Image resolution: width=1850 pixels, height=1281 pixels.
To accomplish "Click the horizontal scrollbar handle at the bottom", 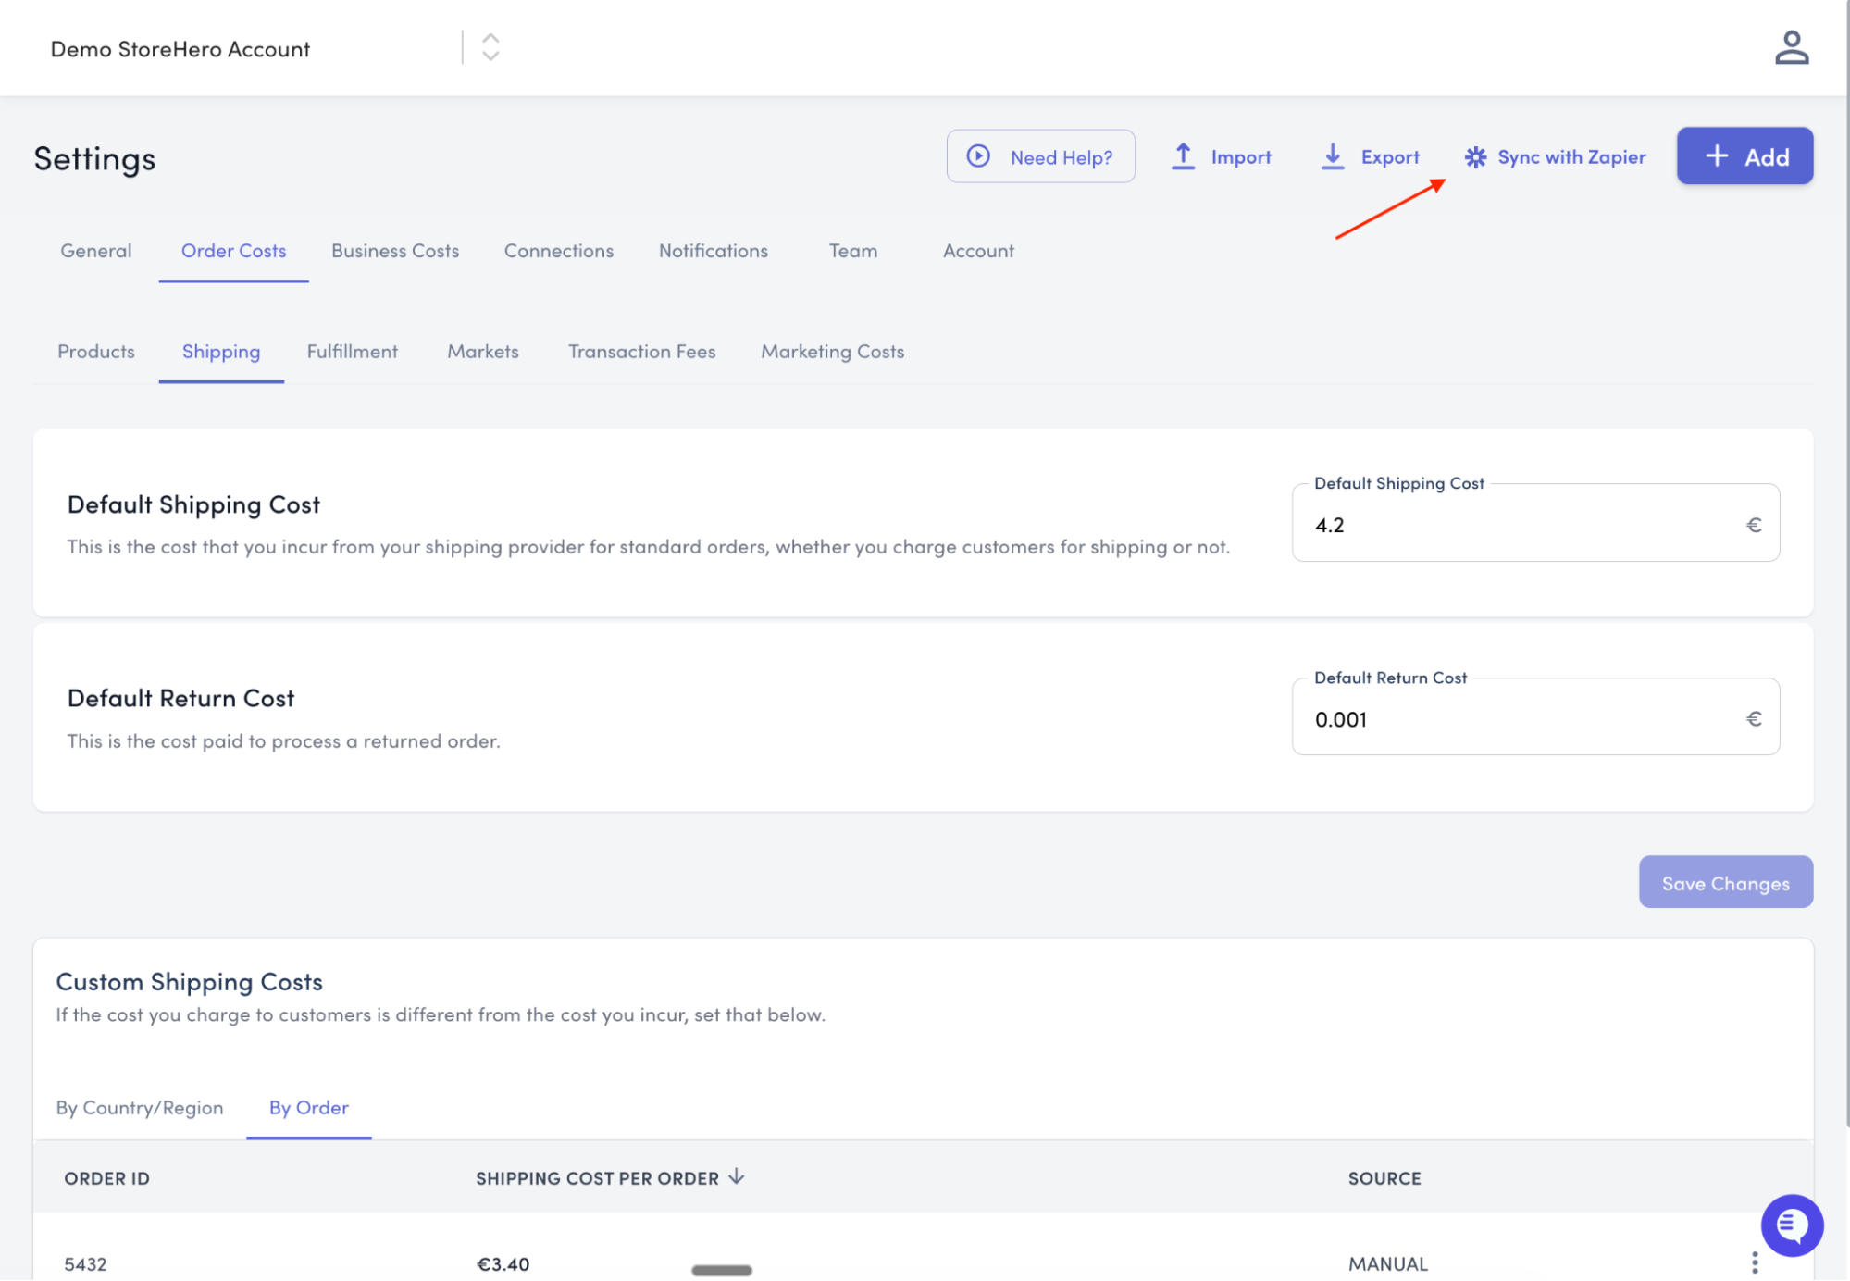I will (721, 1271).
